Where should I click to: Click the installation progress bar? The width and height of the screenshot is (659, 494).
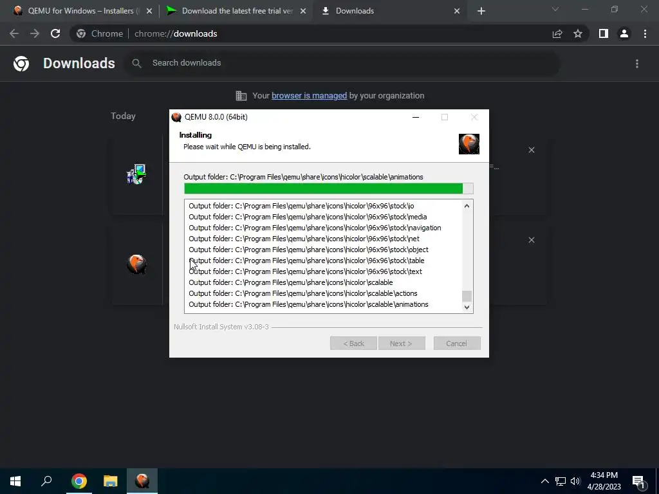(x=329, y=188)
